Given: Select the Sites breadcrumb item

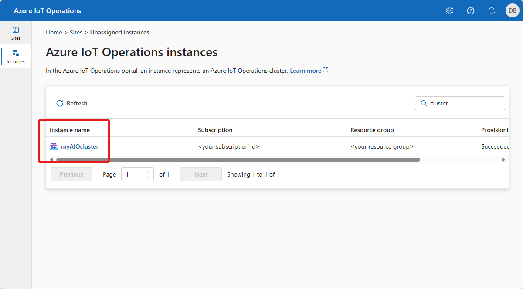Looking at the screenshot, I should tap(76, 32).
